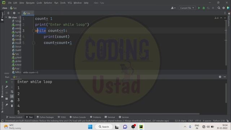The height and width of the screenshot is (130, 231).
Task: Open the Navigate menu
Action: 30,3
